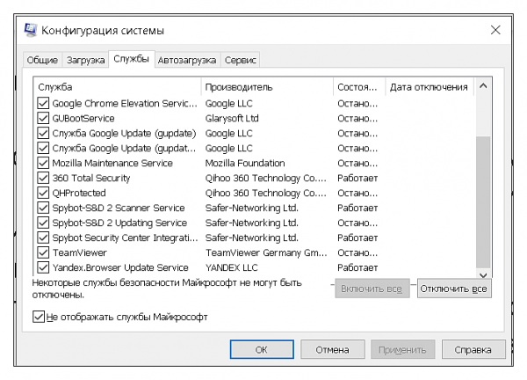Sort by Дата отключения column header

(x=430, y=87)
